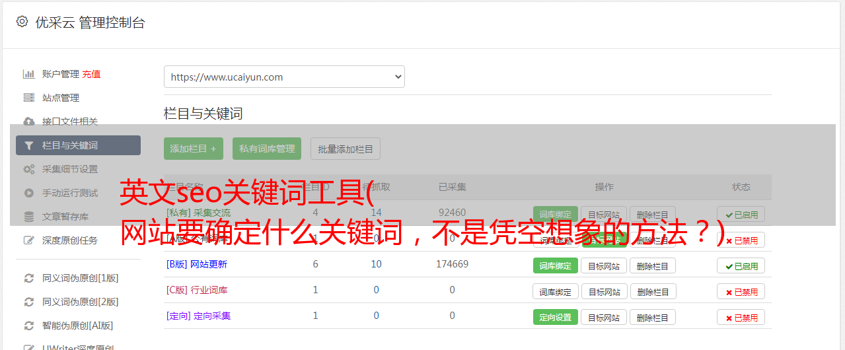Viewport: 845px width, 350px height.
Task: Click the 批量添加栏目 button
Action: click(x=346, y=149)
